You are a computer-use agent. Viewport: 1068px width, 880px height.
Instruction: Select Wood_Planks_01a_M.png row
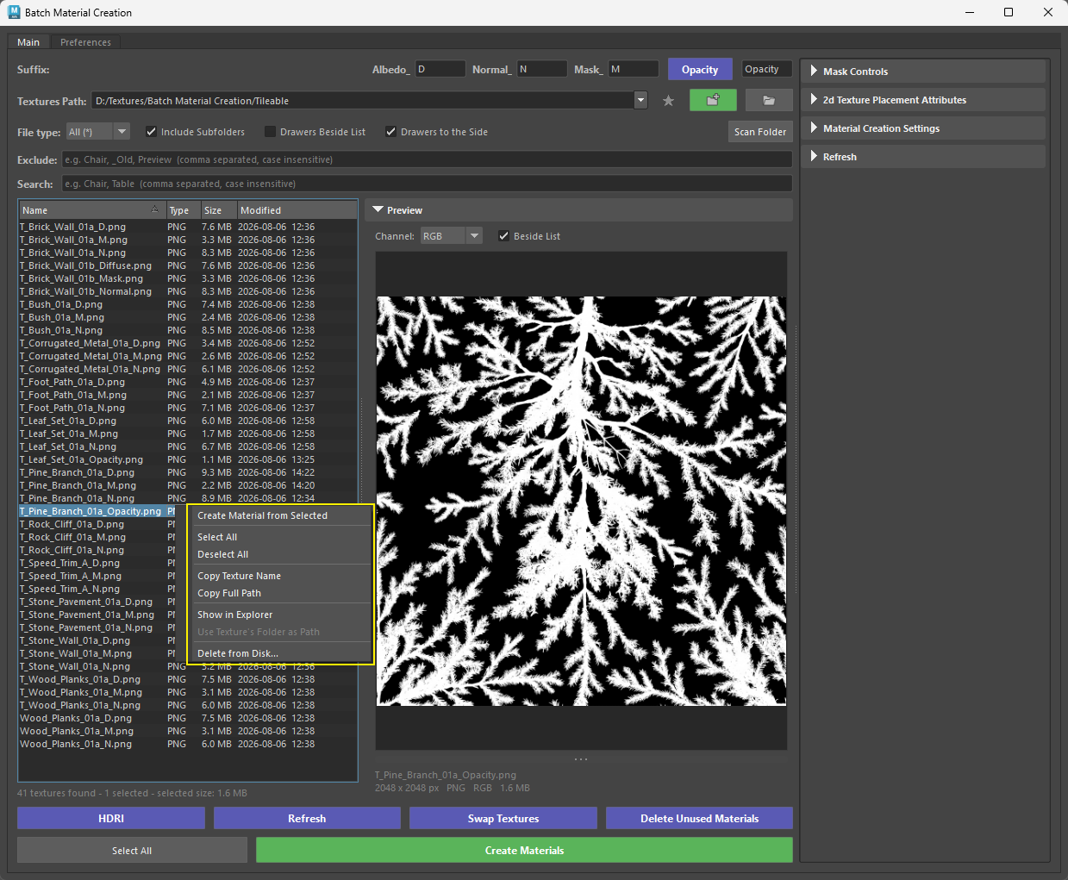coord(188,731)
